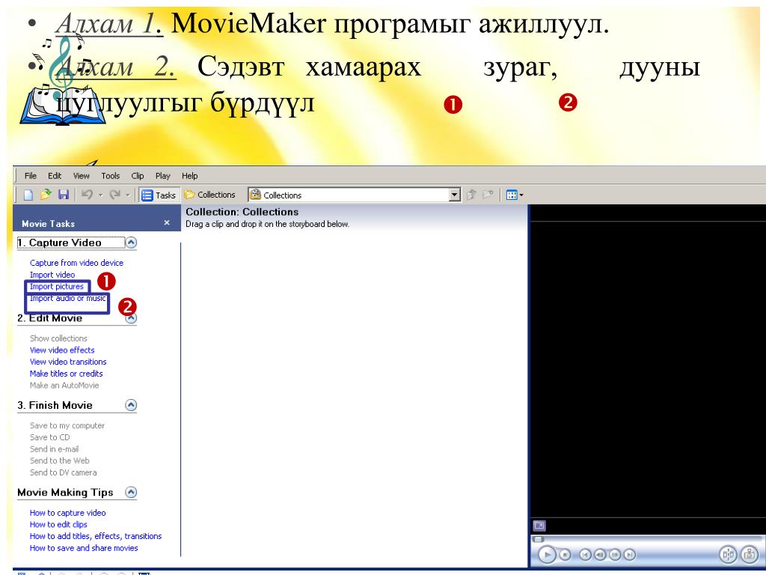Open the Clip menu

coord(138,175)
